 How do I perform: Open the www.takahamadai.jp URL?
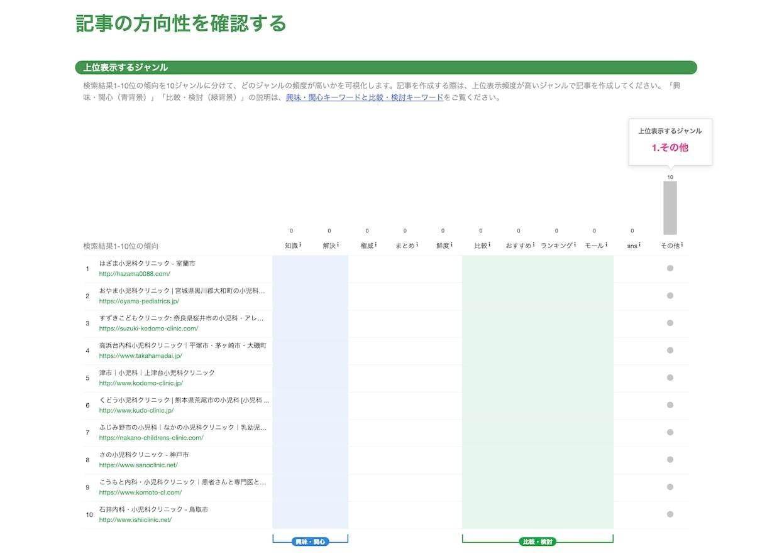pyautogui.click(x=140, y=355)
